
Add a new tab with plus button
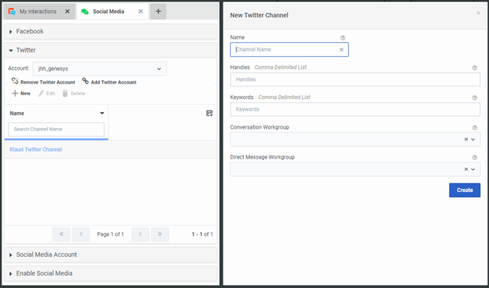point(158,12)
